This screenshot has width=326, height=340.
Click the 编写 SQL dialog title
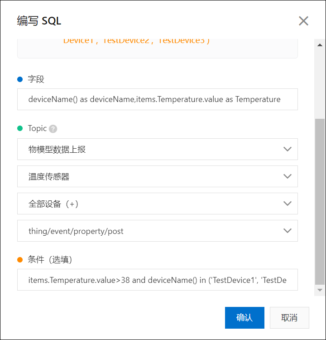[x=39, y=21]
